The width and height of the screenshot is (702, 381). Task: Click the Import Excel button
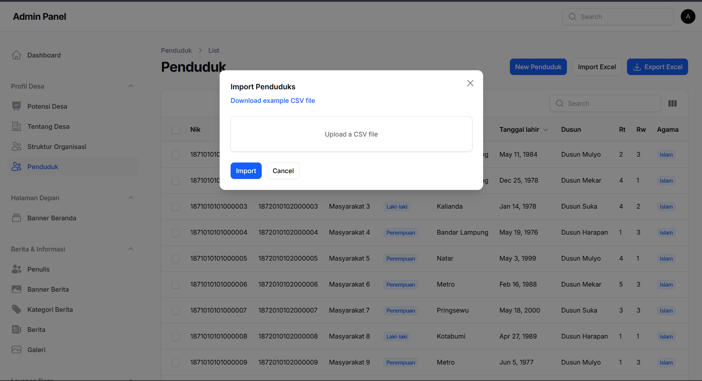click(597, 67)
